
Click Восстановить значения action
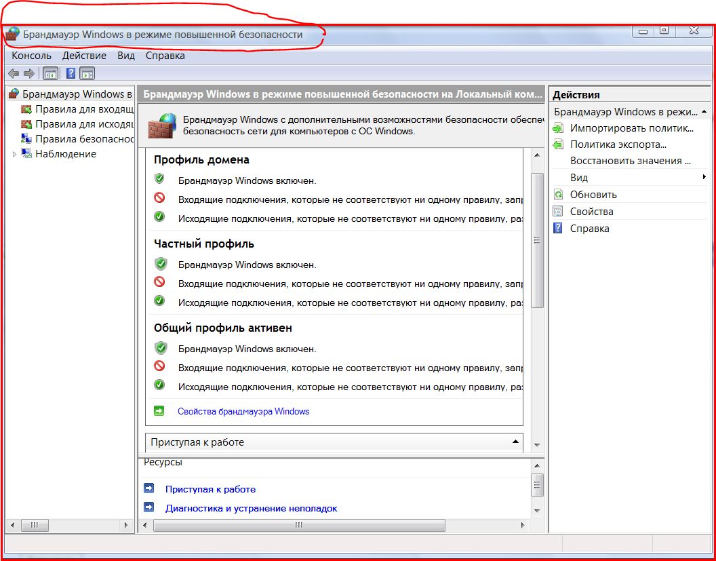(x=630, y=161)
